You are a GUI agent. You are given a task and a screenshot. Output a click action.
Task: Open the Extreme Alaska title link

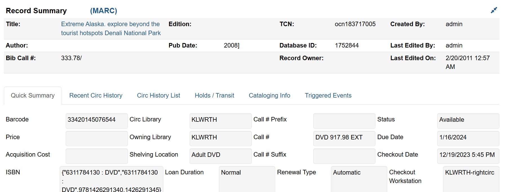(111, 28)
